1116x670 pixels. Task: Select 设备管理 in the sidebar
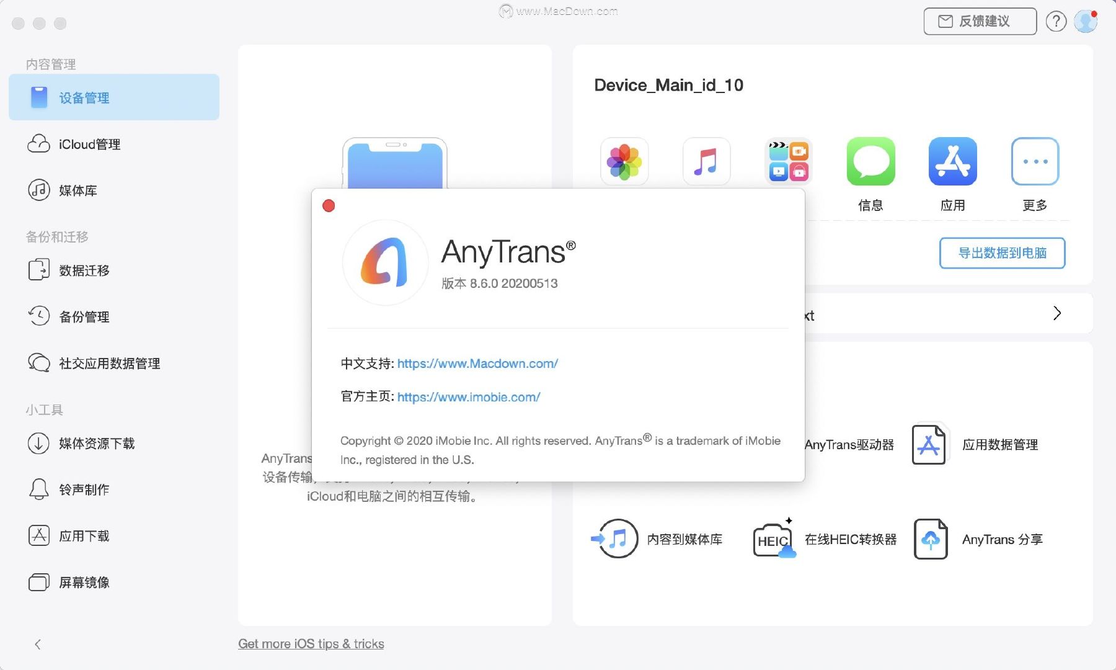click(x=114, y=97)
